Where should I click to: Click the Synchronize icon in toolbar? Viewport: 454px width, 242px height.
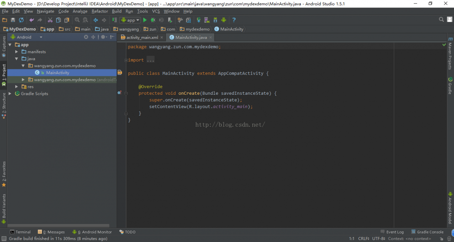tap(21, 20)
